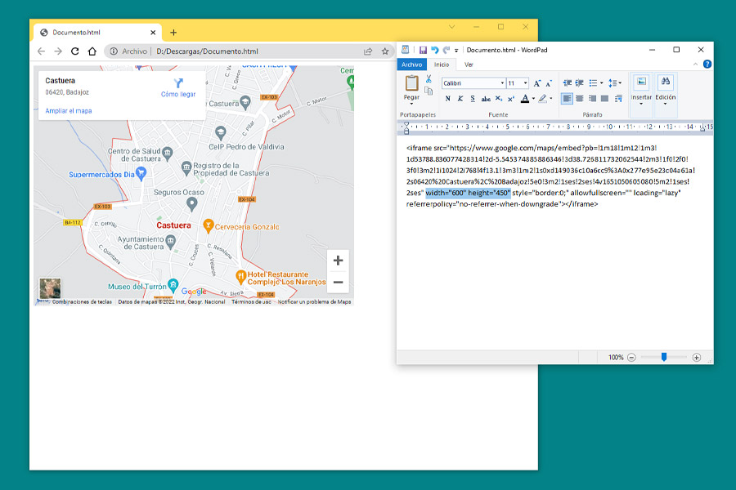This screenshot has width=736, height=490.
Task: Click the Decrease indent icon
Action: (x=567, y=83)
